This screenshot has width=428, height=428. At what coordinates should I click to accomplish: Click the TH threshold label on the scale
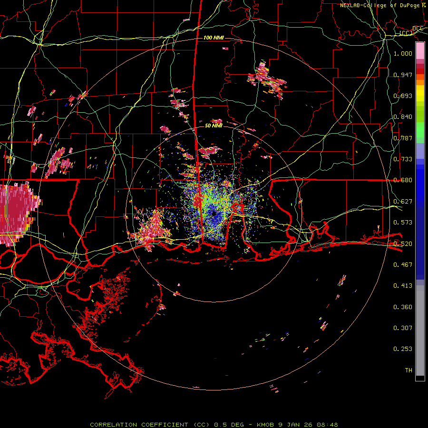click(409, 370)
